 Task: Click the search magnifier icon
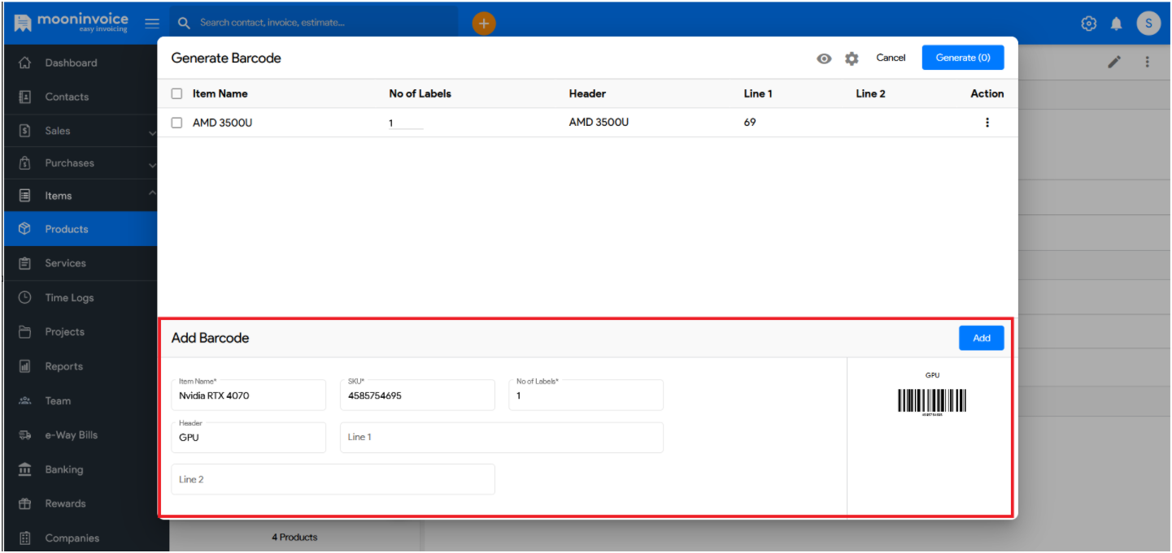click(x=185, y=23)
